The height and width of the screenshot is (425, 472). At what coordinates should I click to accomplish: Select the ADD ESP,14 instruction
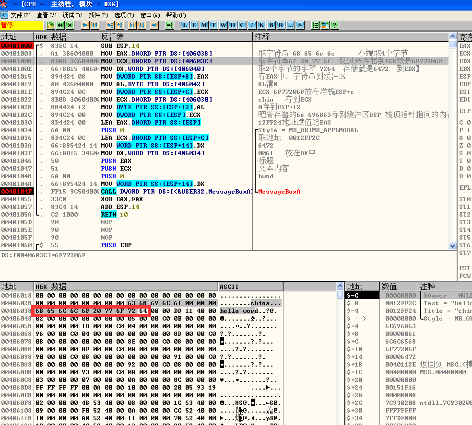pyautogui.click(x=120, y=207)
